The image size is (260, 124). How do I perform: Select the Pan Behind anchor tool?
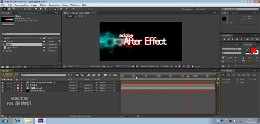(30, 9)
